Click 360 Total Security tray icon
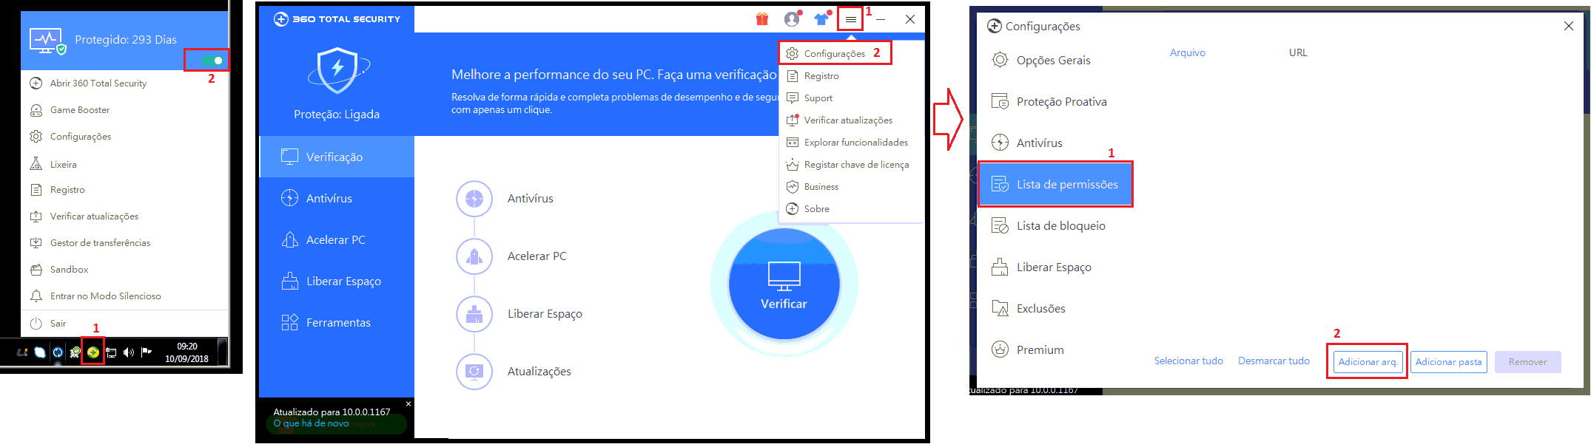This screenshot has height=447, width=1591. 93,352
